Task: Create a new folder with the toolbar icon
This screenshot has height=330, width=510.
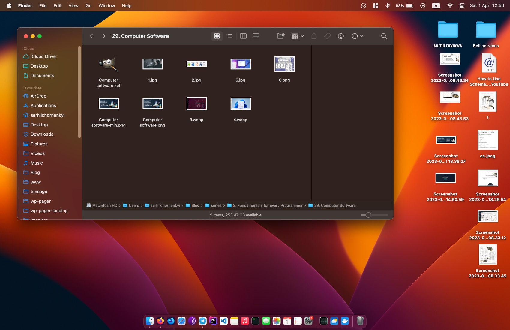Action: pos(281,36)
